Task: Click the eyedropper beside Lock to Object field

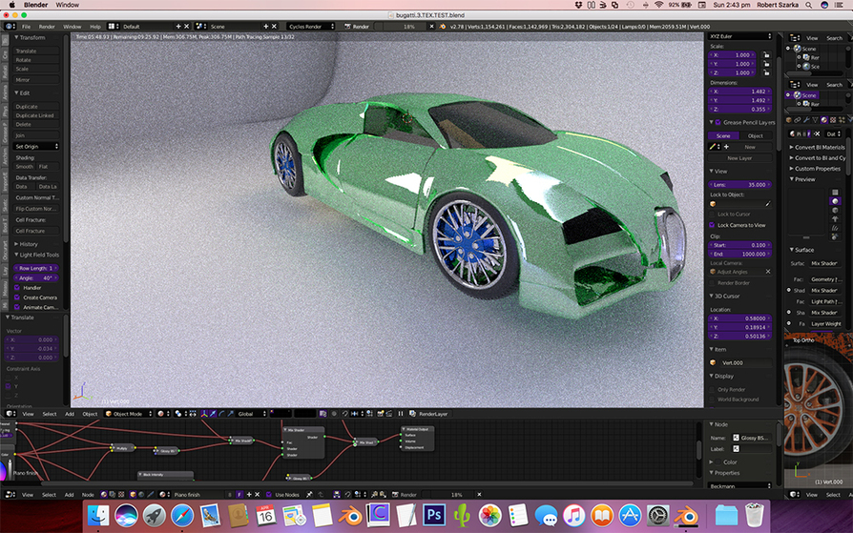Action: [768, 203]
